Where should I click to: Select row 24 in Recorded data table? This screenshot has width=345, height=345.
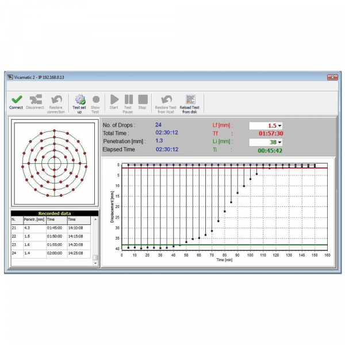click(x=52, y=252)
